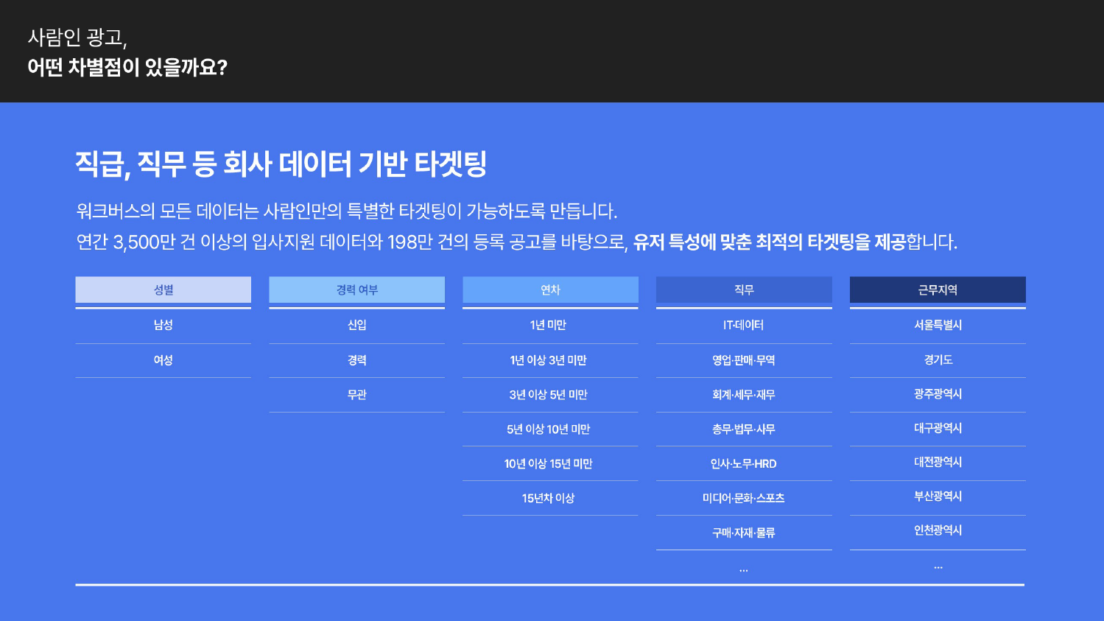Image resolution: width=1104 pixels, height=621 pixels.
Task: Click the heading 직급, 직무 등 회사 데이터 기반 타겟팅
Action: tap(281, 164)
